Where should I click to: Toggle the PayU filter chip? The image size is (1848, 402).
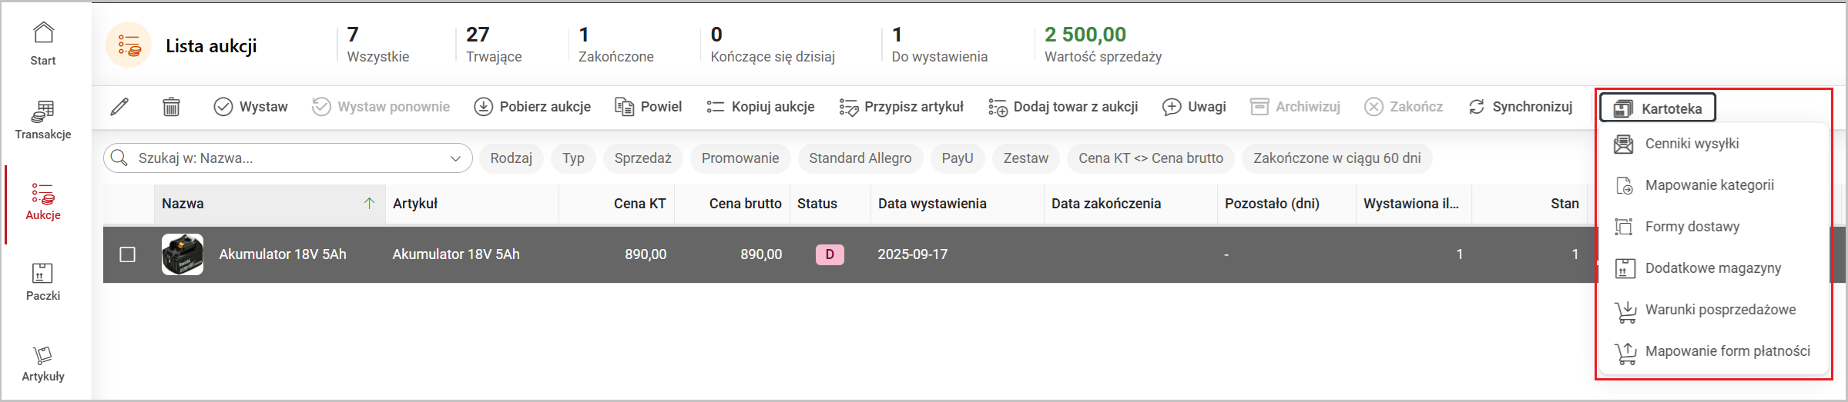pyautogui.click(x=957, y=158)
